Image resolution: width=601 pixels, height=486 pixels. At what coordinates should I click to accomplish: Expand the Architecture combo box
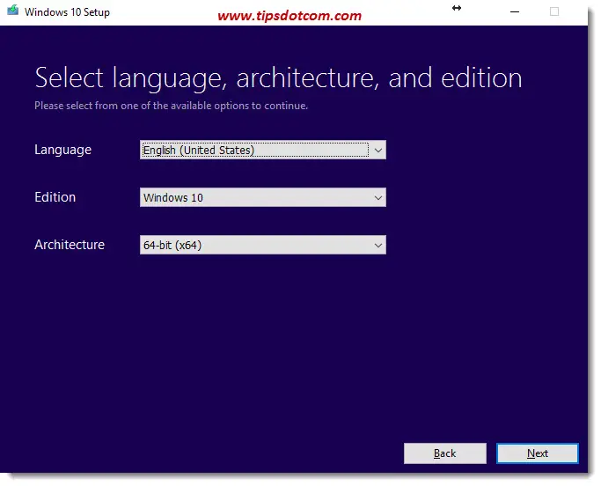pos(262,245)
